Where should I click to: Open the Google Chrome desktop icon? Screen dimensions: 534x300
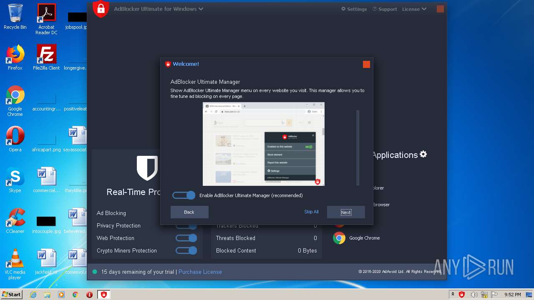click(15, 101)
